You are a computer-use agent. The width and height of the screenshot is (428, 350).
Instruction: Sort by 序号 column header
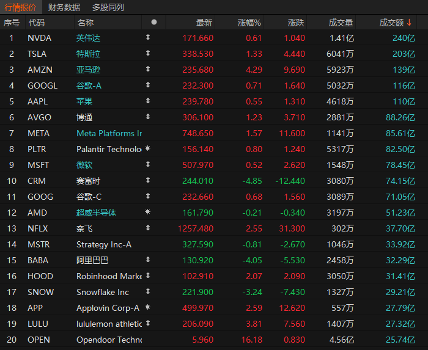(x=12, y=23)
